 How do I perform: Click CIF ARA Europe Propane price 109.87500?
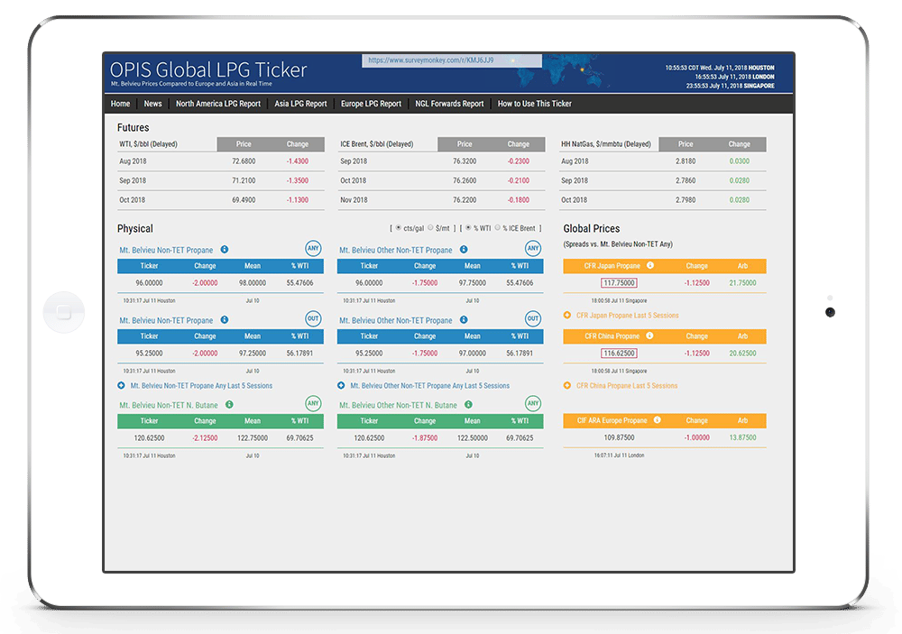click(619, 437)
